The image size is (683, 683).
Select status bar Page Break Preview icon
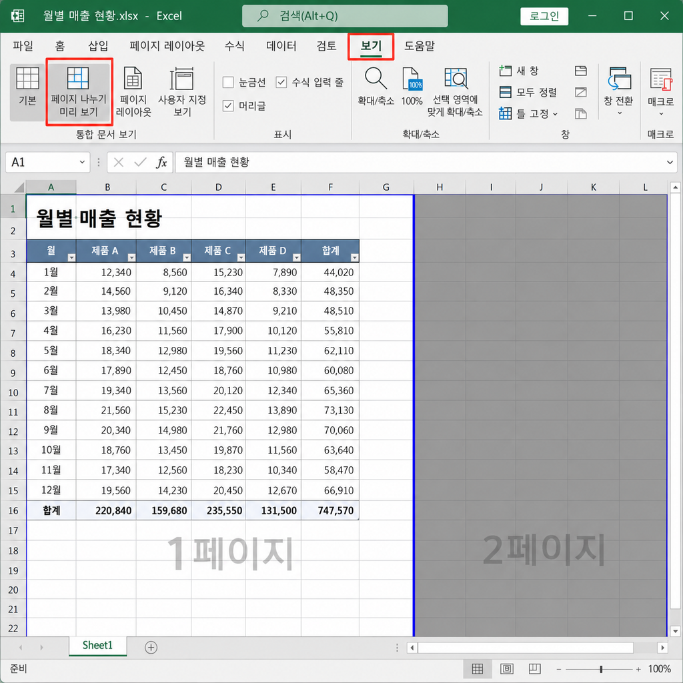(534, 668)
